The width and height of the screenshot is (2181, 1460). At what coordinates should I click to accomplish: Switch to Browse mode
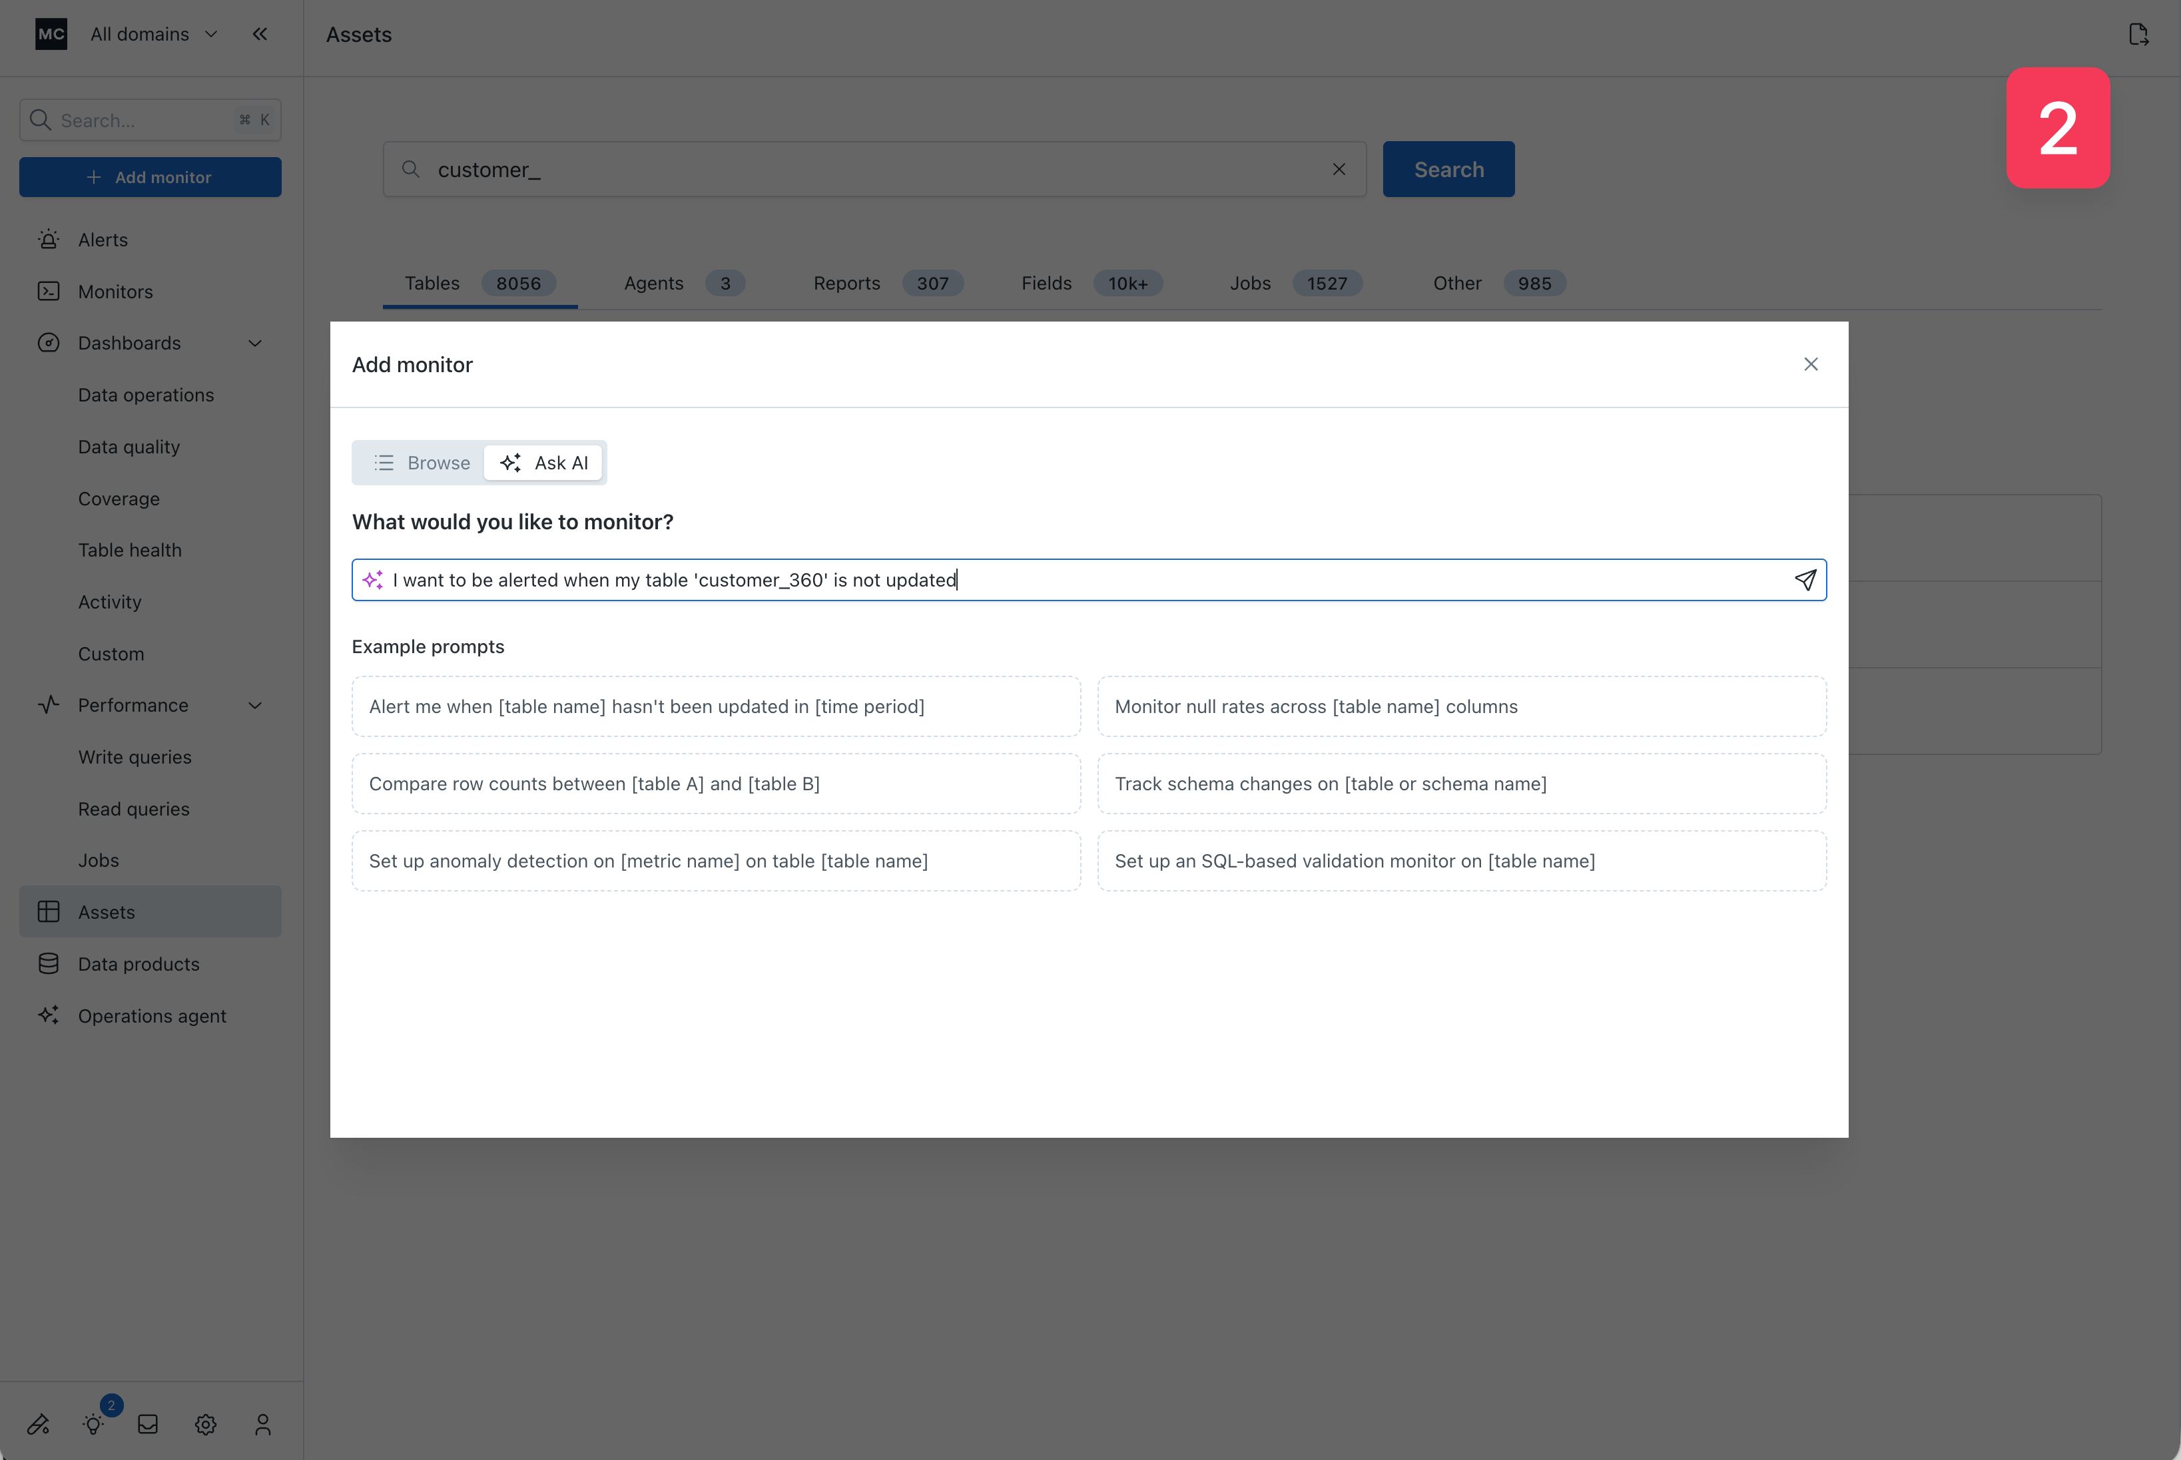click(x=422, y=463)
